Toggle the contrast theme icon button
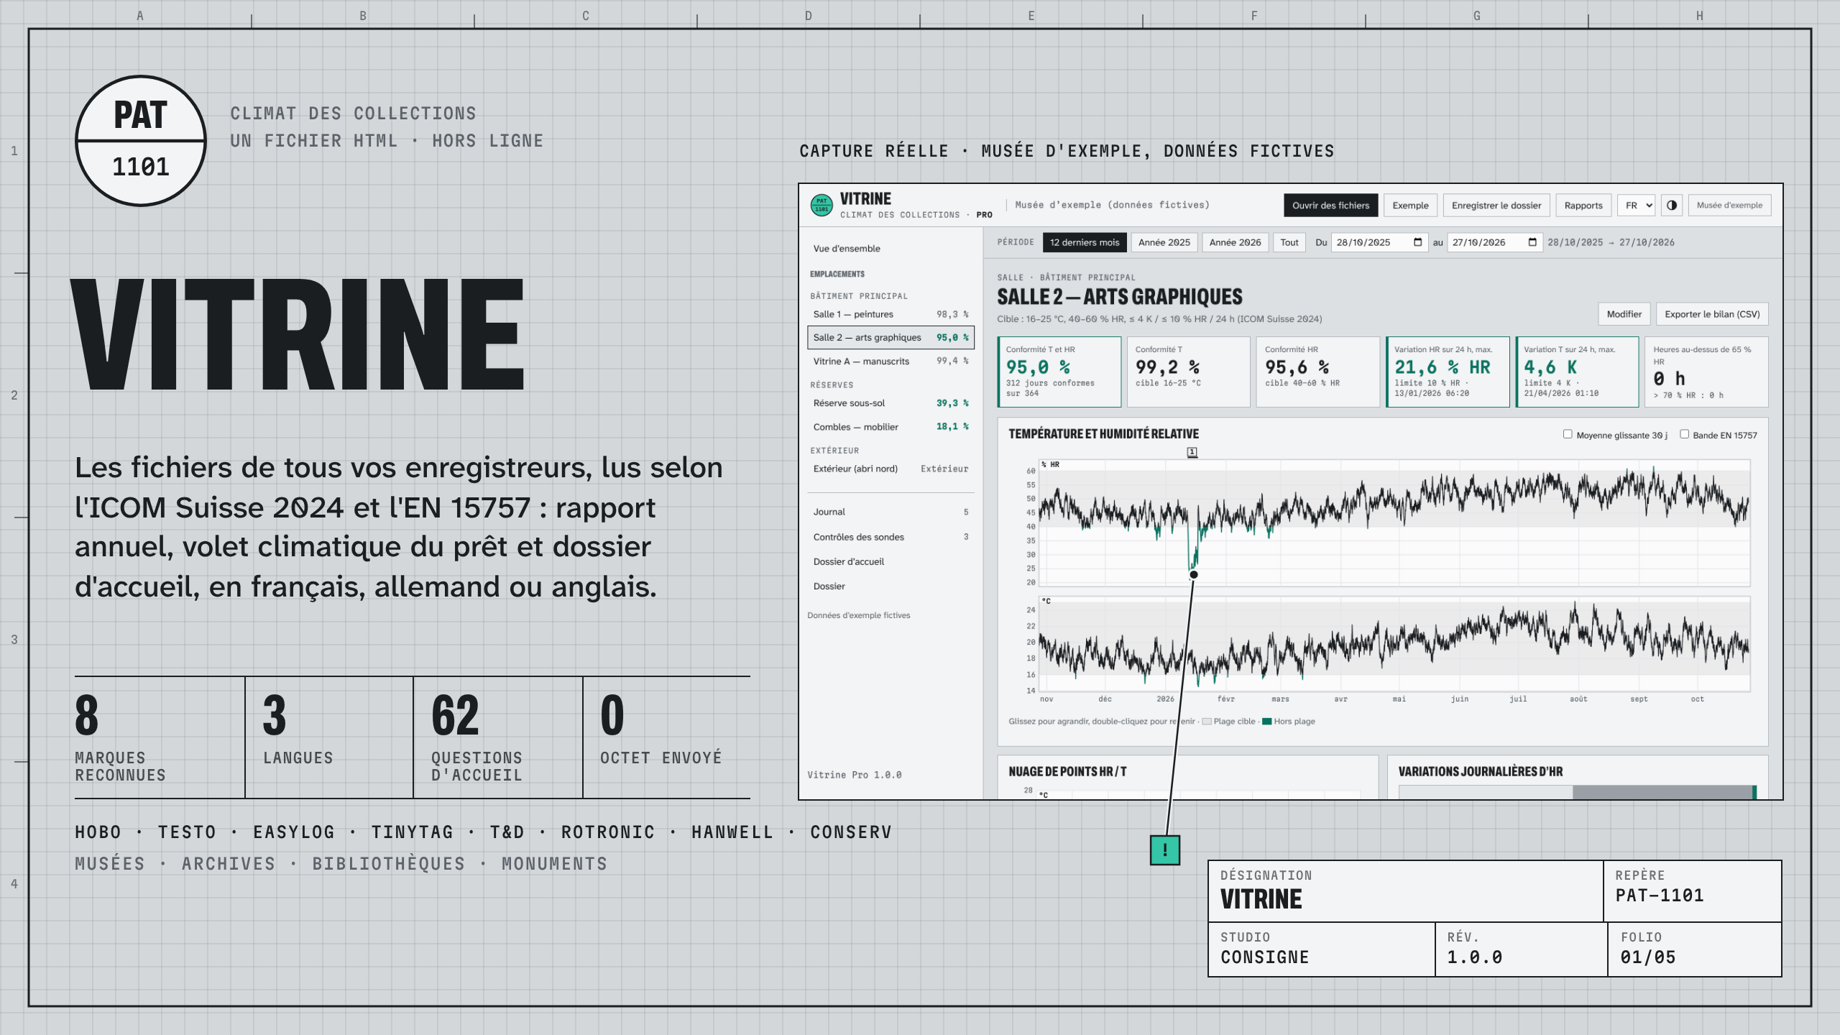 [x=1672, y=206]
